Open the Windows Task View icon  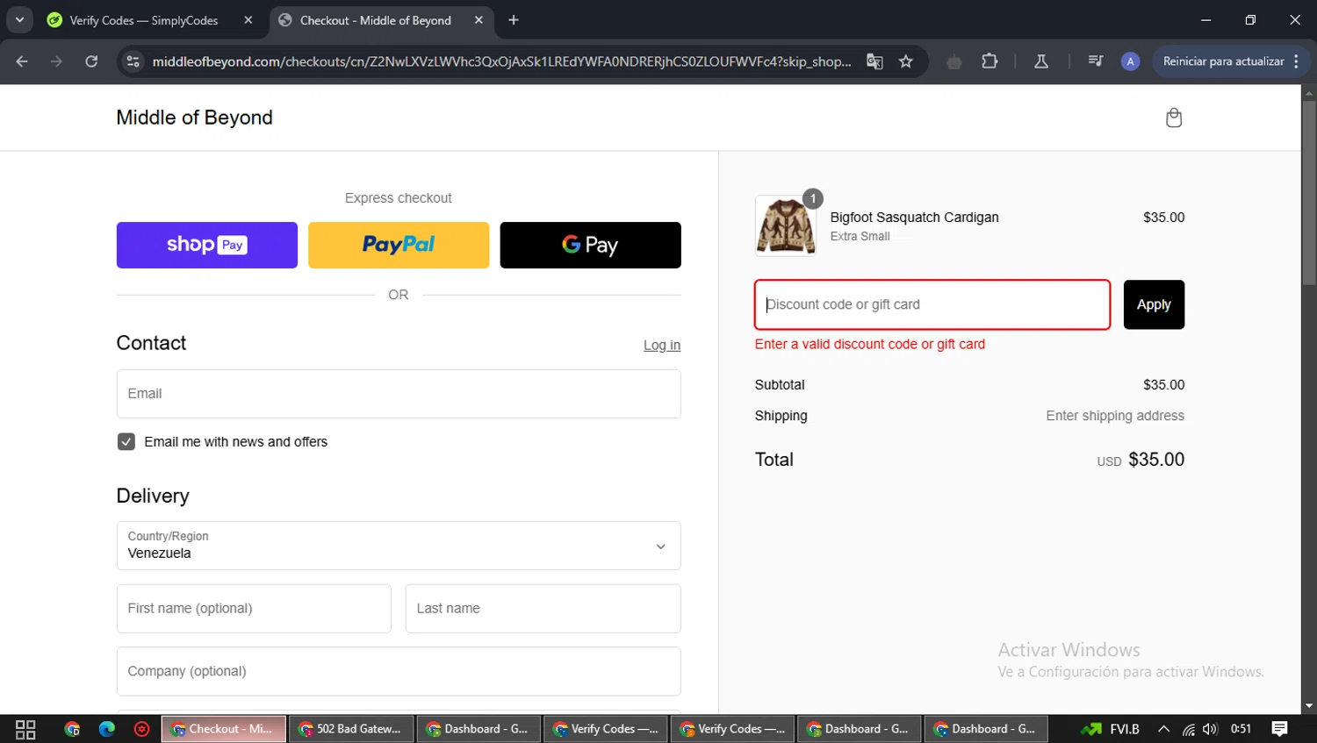[x=25, y=729]
